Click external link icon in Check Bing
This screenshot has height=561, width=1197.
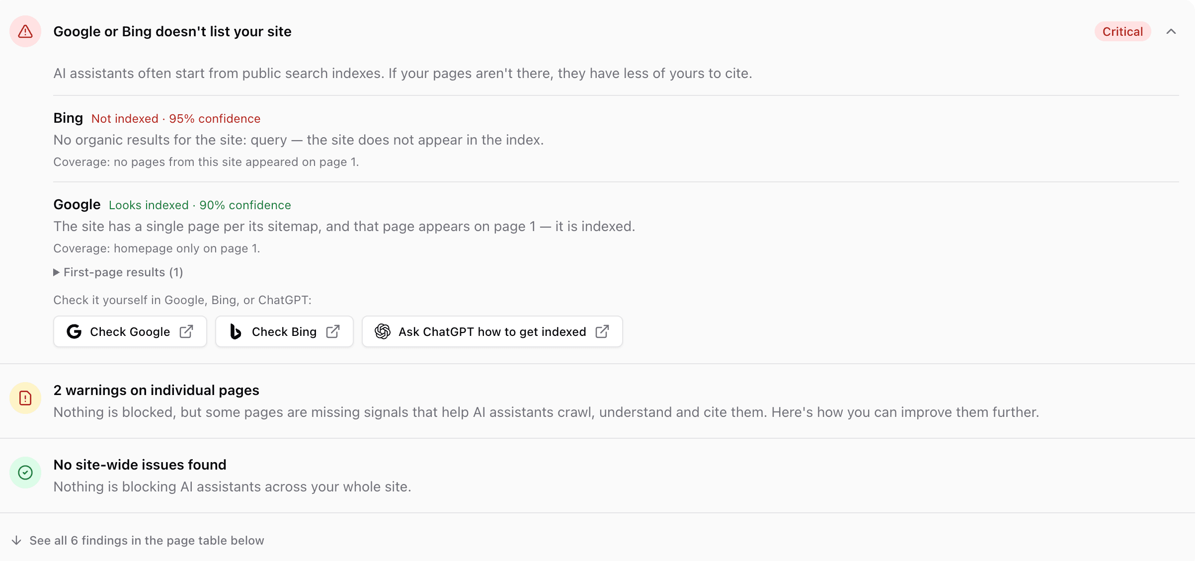click(333, 331)
